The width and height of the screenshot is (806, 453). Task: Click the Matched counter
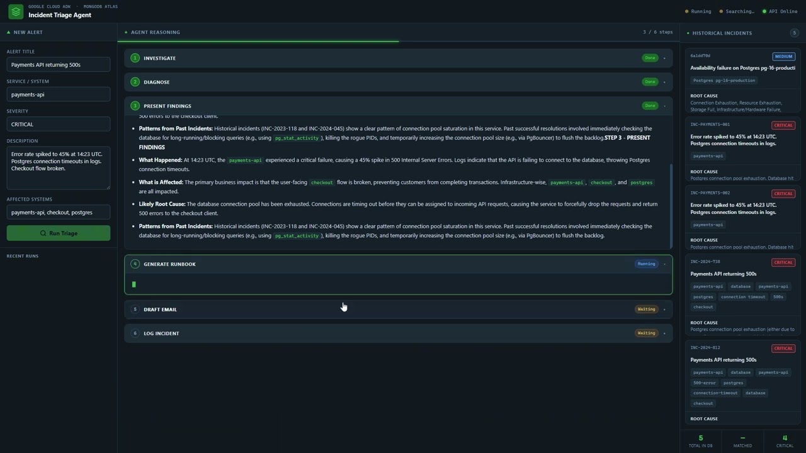(x=742, y=441)
